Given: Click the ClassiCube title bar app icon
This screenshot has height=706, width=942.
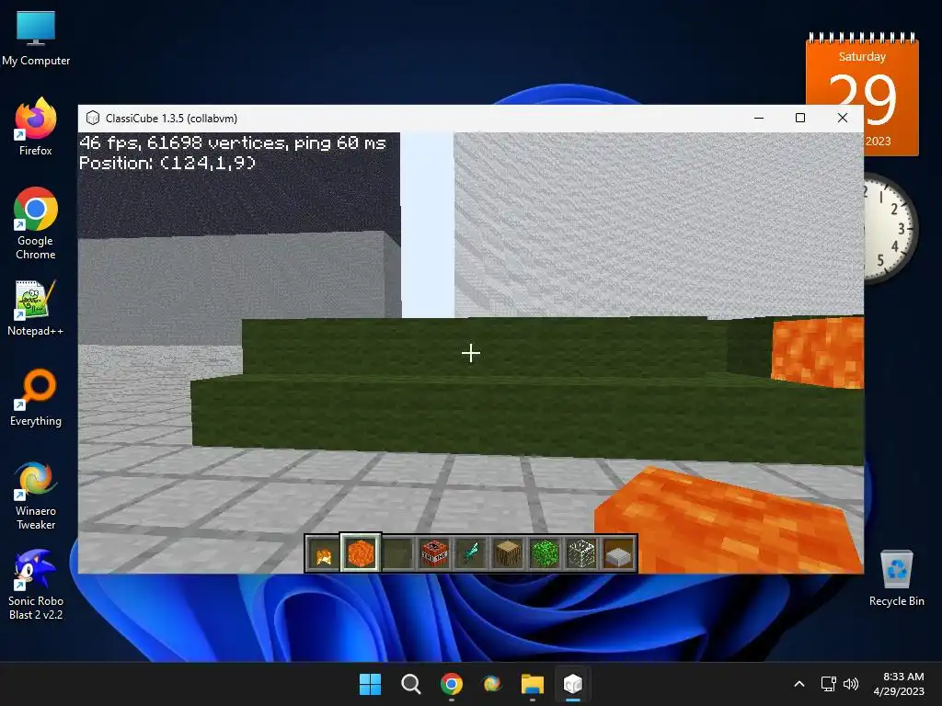Looking at the screenshot, I should 93,119.
